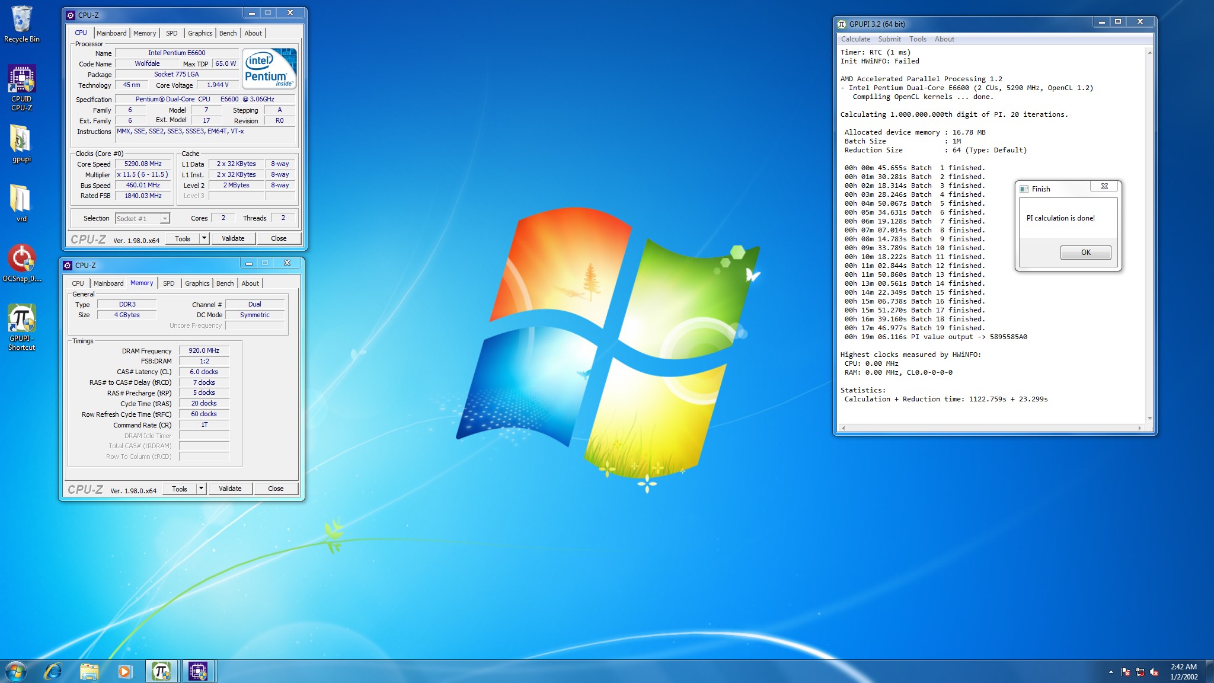The width and height of the screenshot is (1214, 683).
Task: Launch Internet Explorer from the taskbar
Action: coord(53,671)
